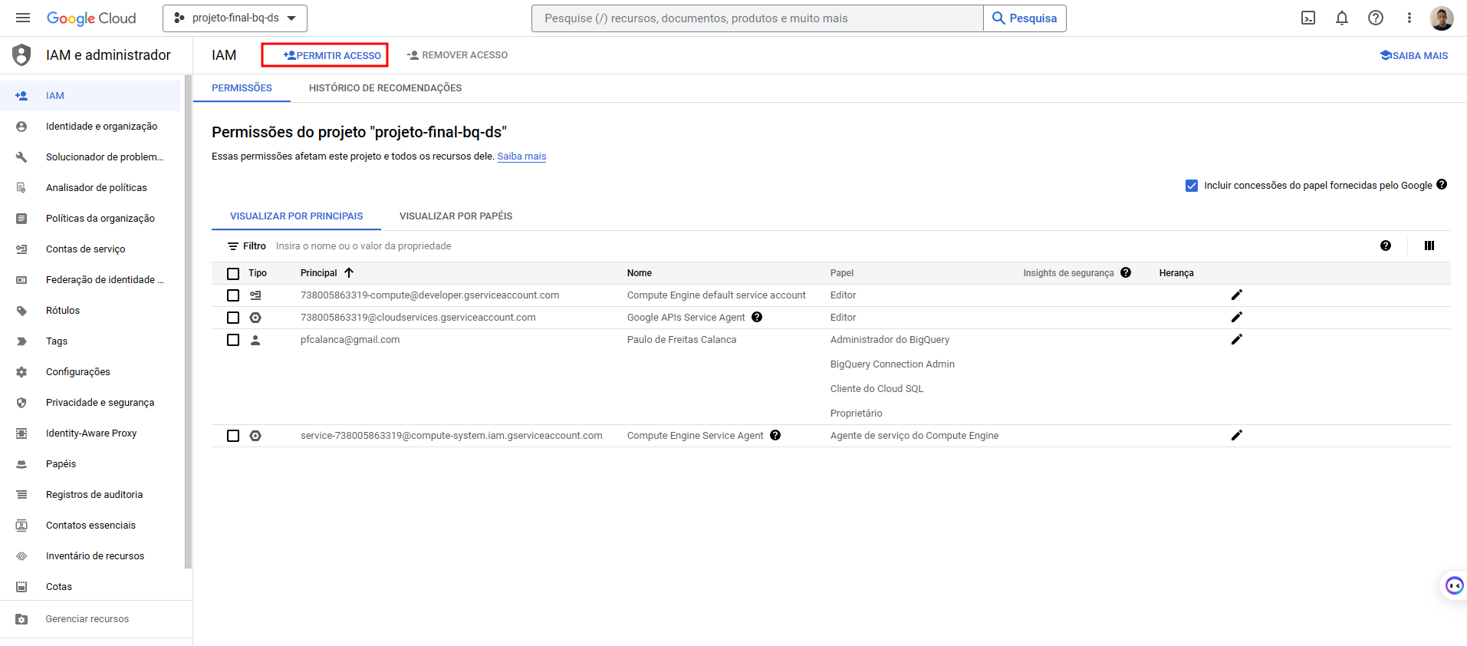Click Remover acesso button
The image size is (1467, 646).
coord(457,55)
